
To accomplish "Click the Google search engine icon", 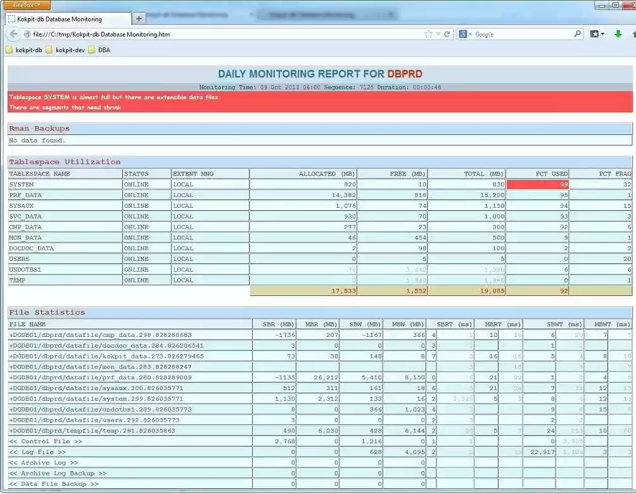I will 462,34.
